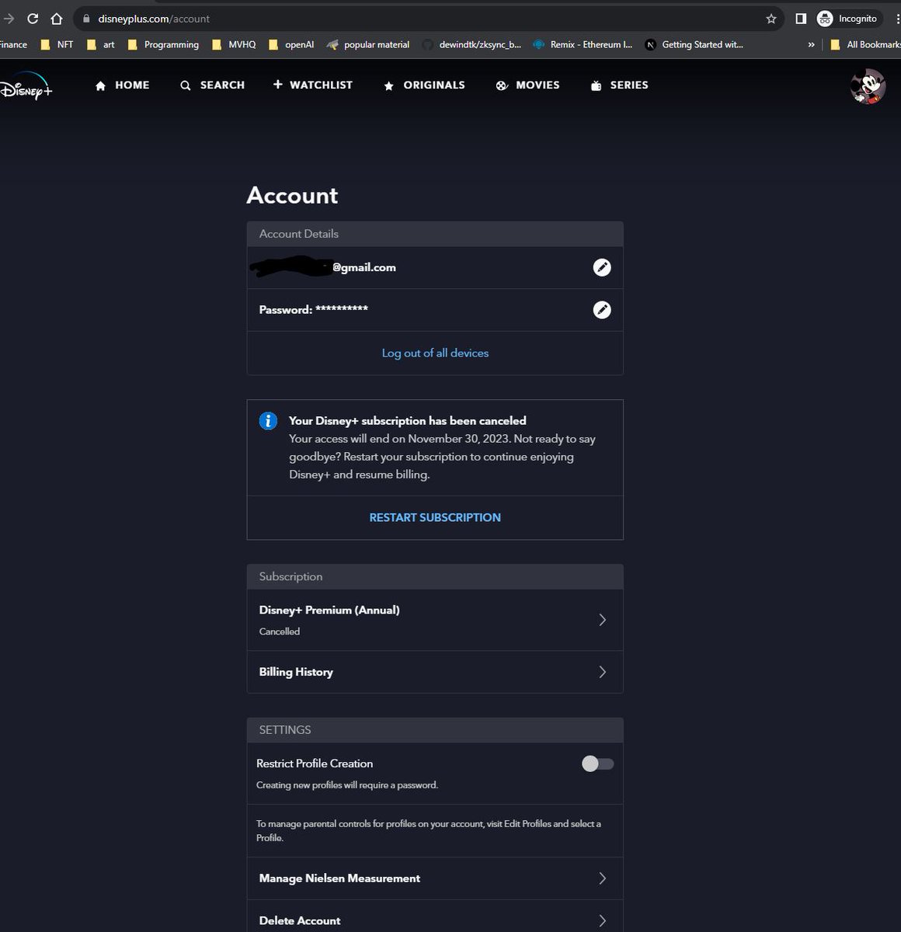This screenshot has height=932, width=901.
Task: Open WATCHLIST in Disney+ navigation
Action: click(312, 85)
